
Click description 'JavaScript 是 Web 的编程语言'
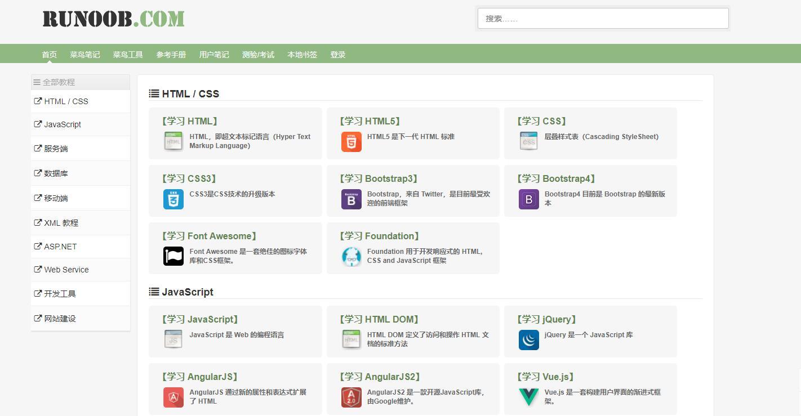[237, 335]
